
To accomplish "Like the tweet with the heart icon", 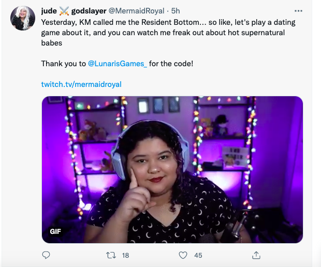I will tap(182, 255).
